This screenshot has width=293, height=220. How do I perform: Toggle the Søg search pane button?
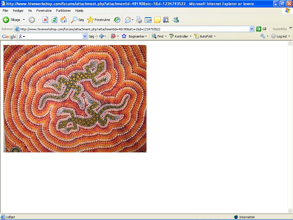77,20
